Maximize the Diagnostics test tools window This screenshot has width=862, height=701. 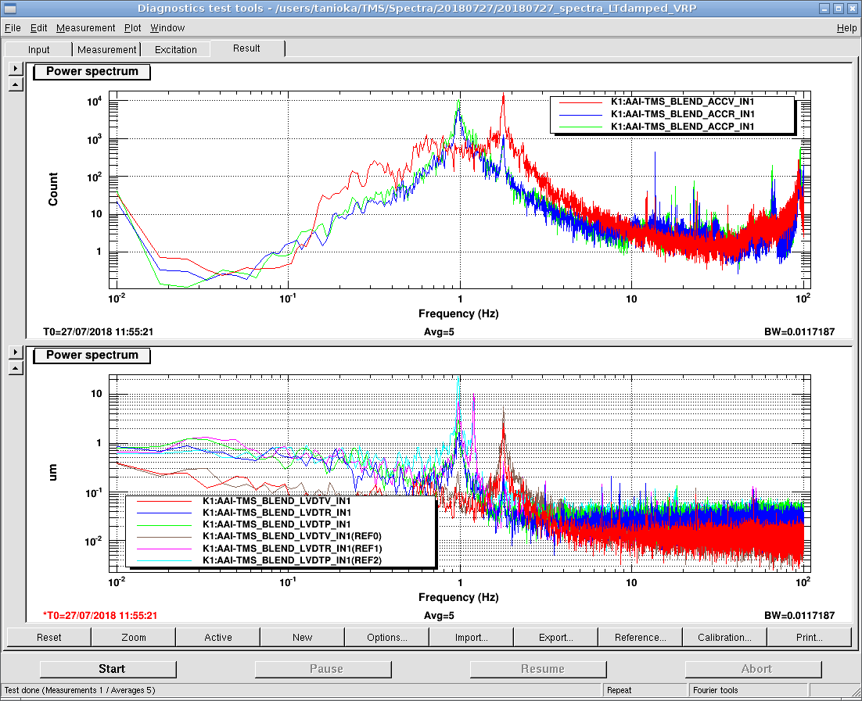(x=838, y=9)
